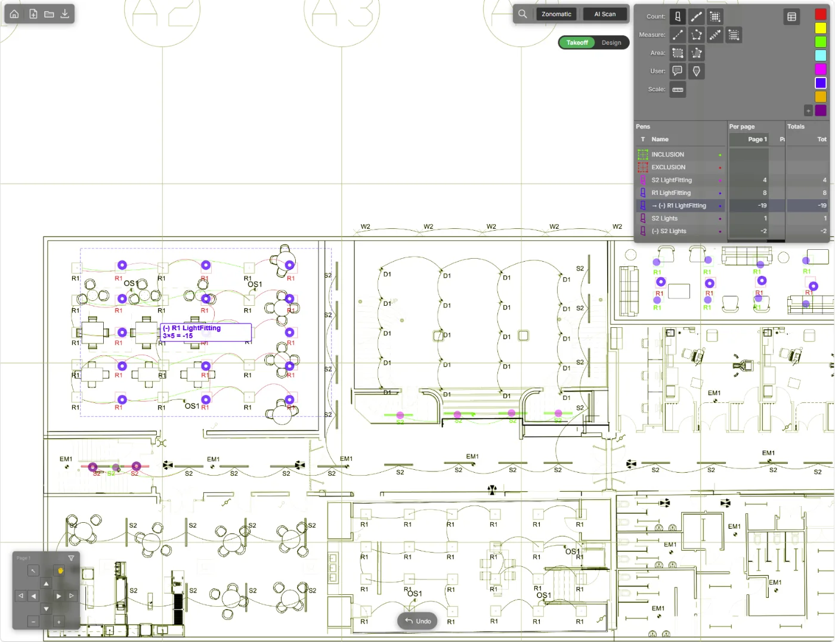Pick the red color swatch

[x=821, y=14]
